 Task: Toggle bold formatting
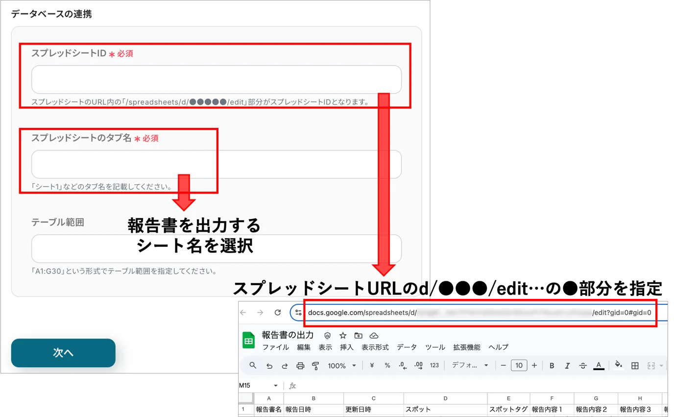552,366
